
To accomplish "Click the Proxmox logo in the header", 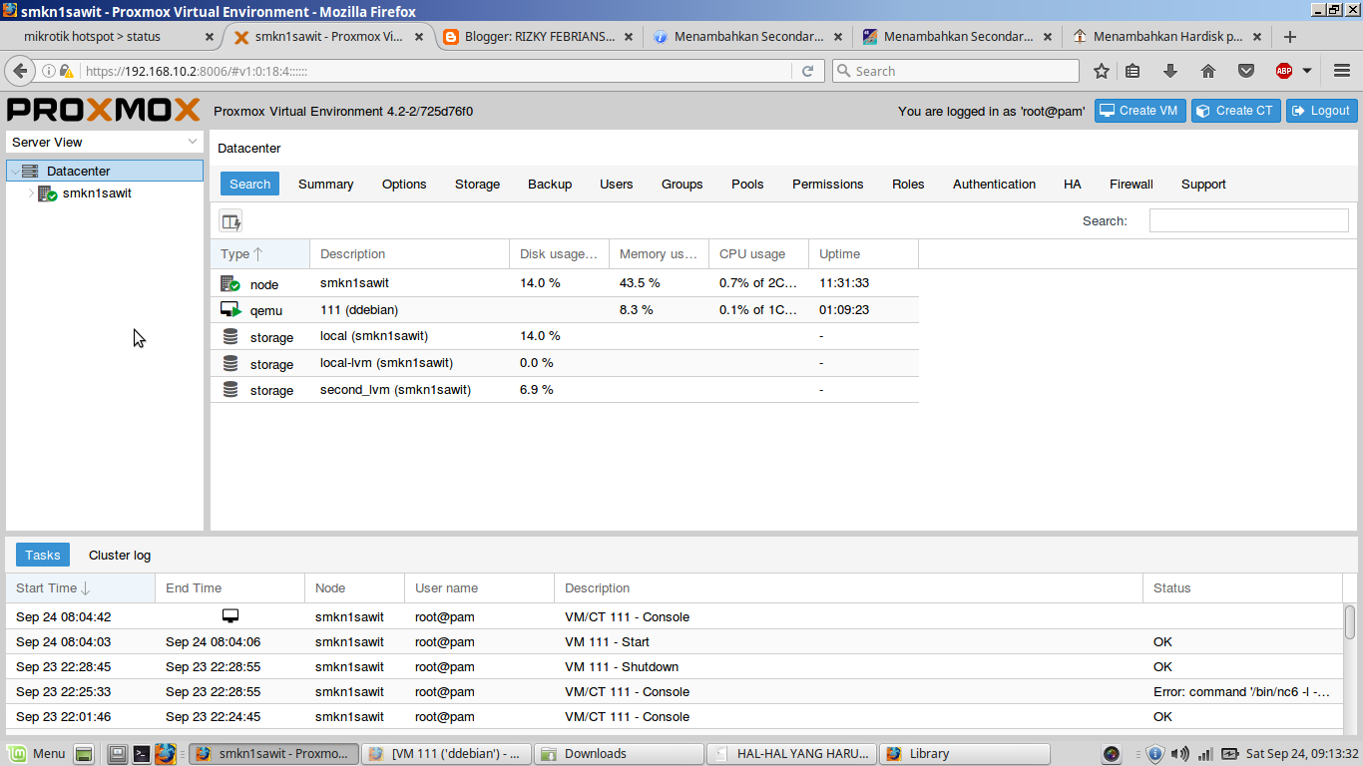I will pyautogui.click(x=100, y=110).
